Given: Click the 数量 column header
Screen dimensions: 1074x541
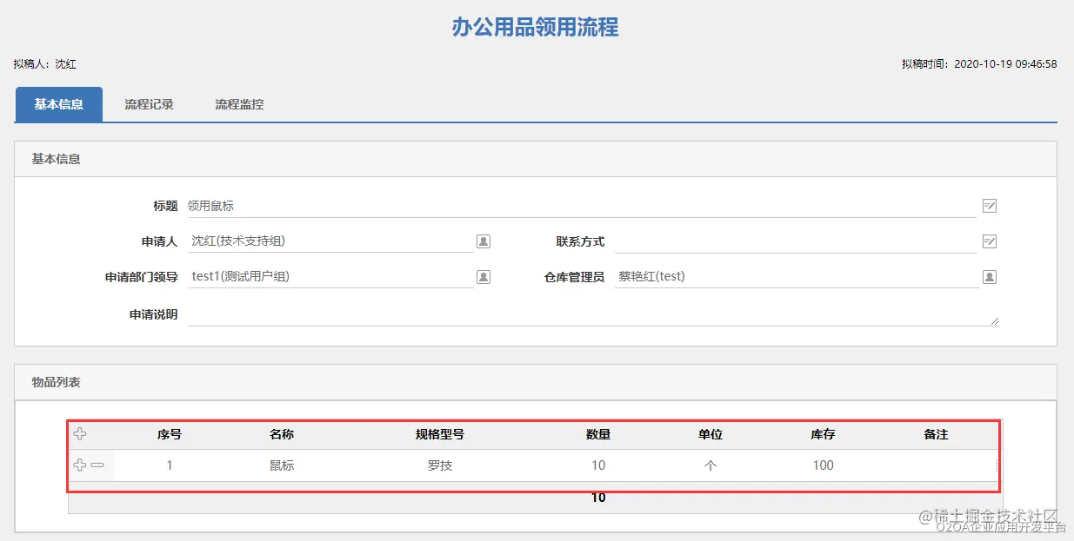Looking at the screenshot, I should pos(598,434).
